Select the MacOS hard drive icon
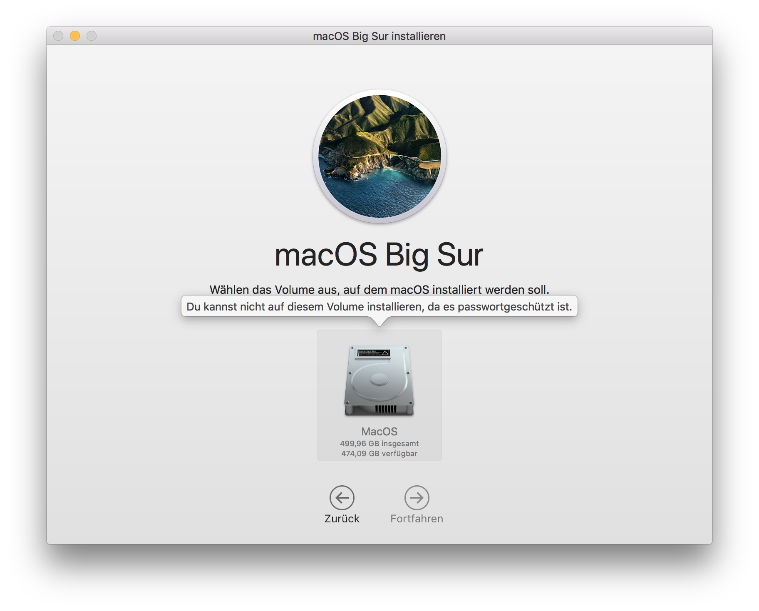 pos(379,380)
